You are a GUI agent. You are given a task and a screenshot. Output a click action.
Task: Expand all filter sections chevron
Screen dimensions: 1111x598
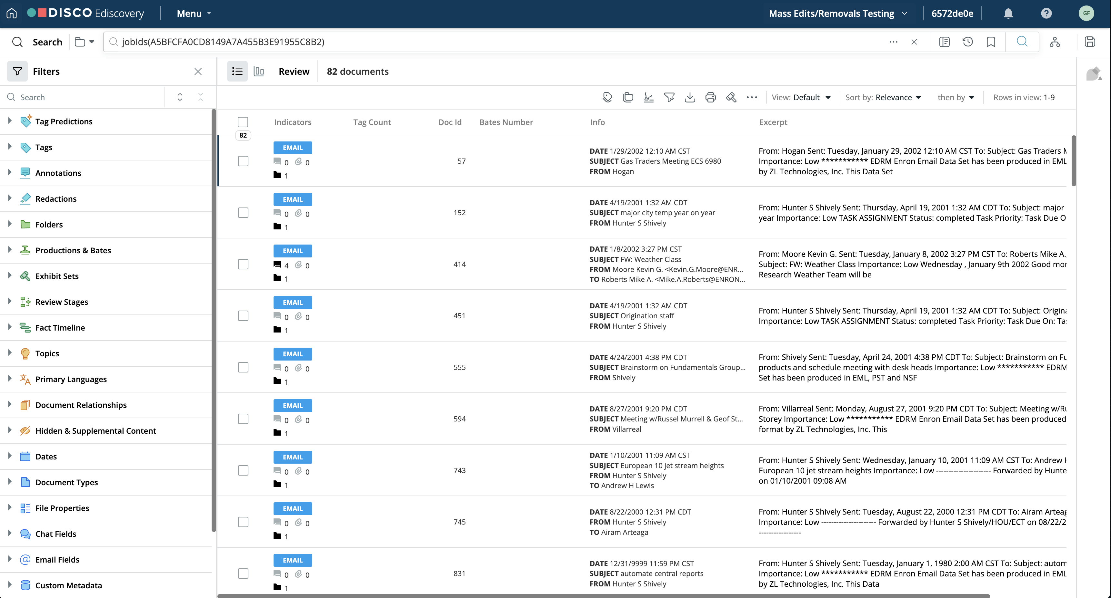[180, 97]
